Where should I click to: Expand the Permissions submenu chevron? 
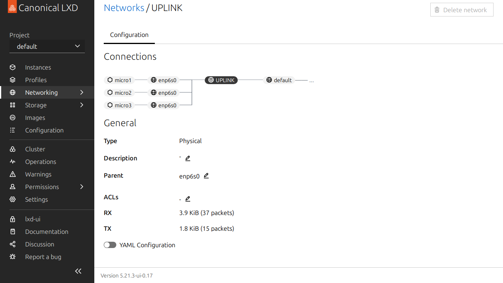(82, 187)
